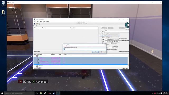Open the D3D menu
Screen dimensions: 169x95
coord(44,22)
